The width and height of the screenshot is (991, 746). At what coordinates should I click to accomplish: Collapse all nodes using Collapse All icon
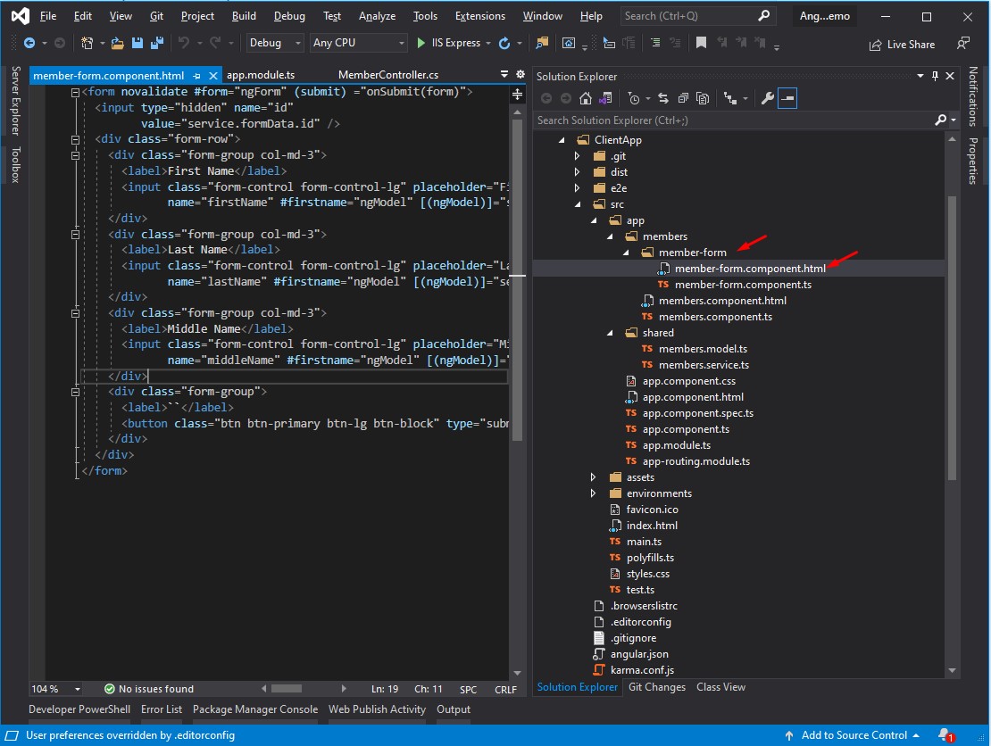(x=683, y=98)
